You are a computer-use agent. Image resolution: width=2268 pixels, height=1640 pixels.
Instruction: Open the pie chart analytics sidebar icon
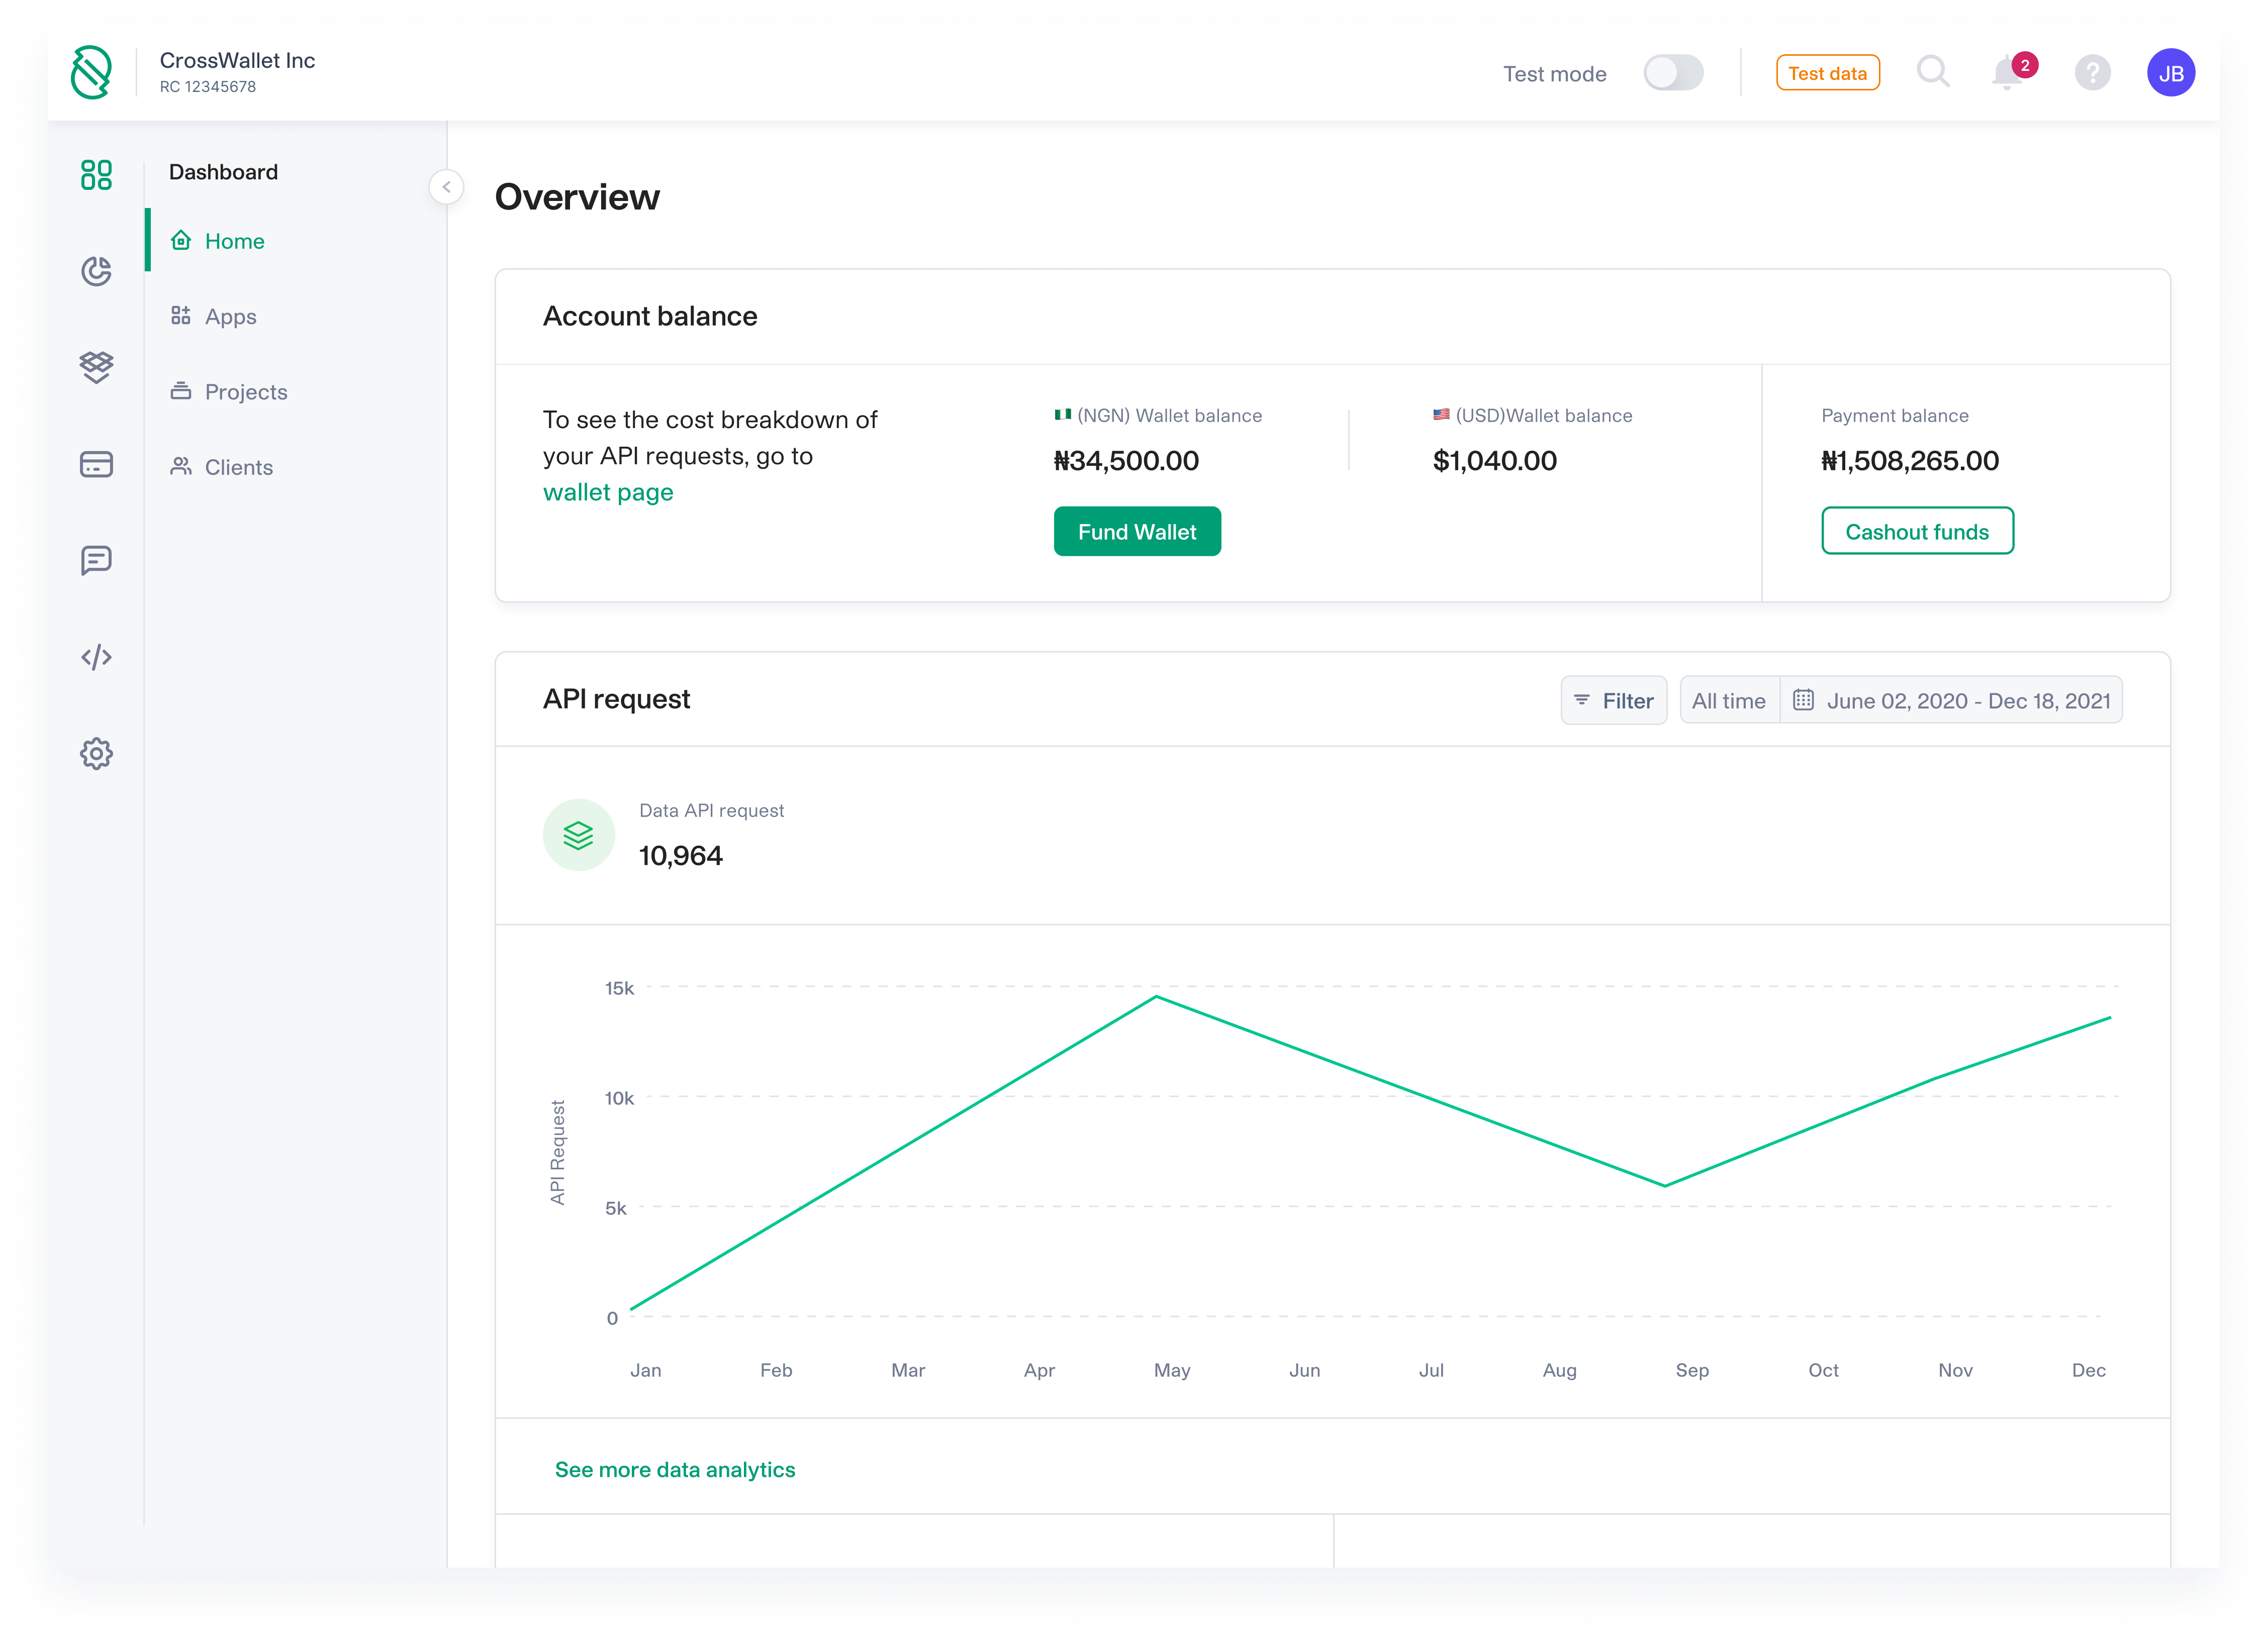pyautogui.click(x=96, y=271)
